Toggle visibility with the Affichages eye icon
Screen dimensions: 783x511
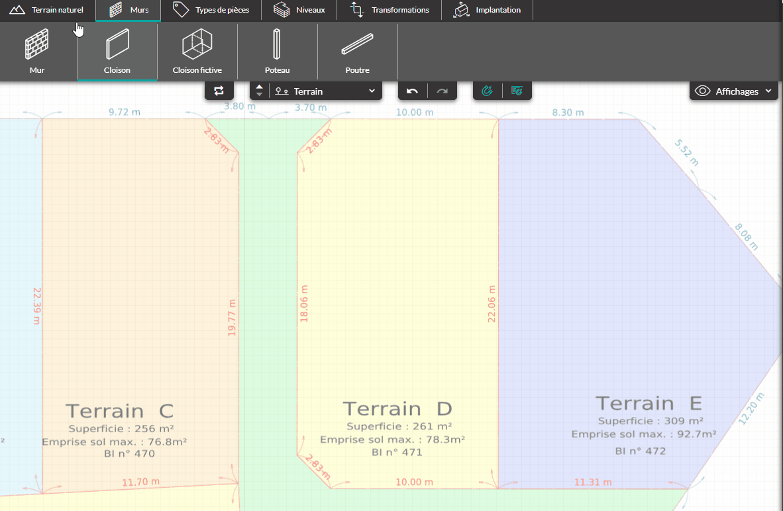coord(702,91)
